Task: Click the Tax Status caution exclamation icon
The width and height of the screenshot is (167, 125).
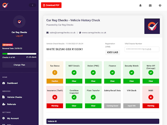Action: click(x=55, y=73)
